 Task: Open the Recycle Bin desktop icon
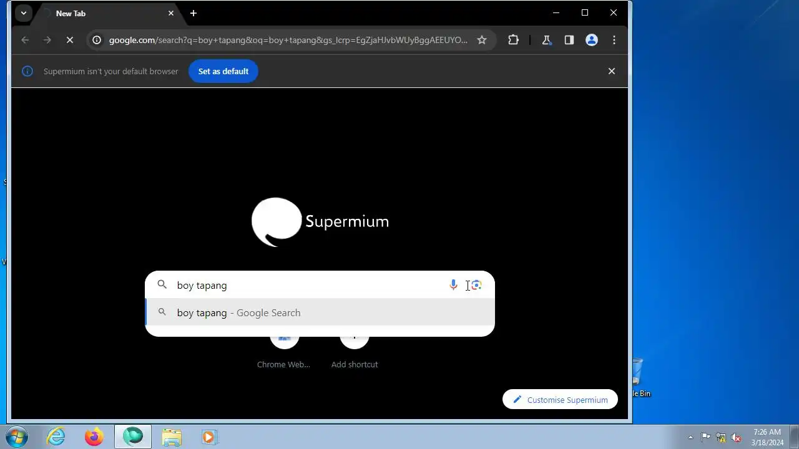[637, 377]
